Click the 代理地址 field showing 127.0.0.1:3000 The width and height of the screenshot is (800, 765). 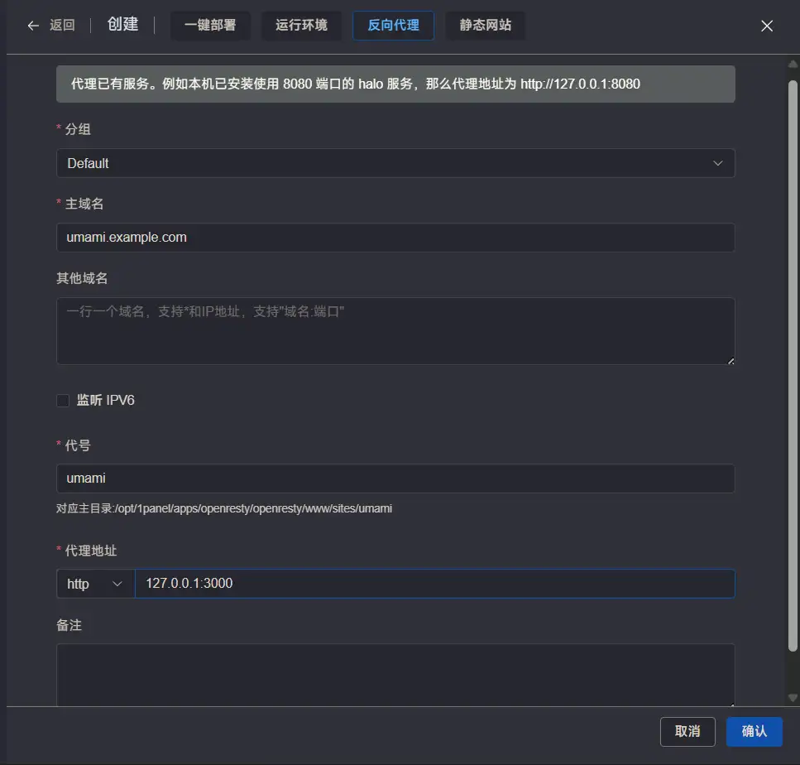(434, 584)
